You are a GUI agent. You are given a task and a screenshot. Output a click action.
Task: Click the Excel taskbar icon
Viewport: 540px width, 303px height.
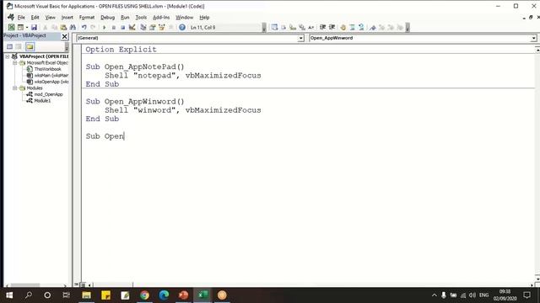pyautogui.click(x=202, y=295)
